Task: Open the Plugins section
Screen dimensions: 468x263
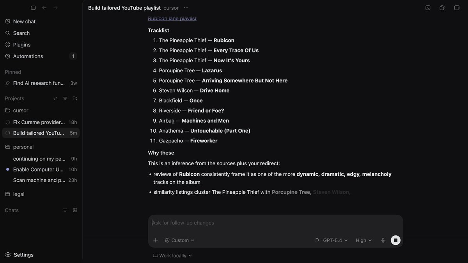Action: click(x=21, y=45)
